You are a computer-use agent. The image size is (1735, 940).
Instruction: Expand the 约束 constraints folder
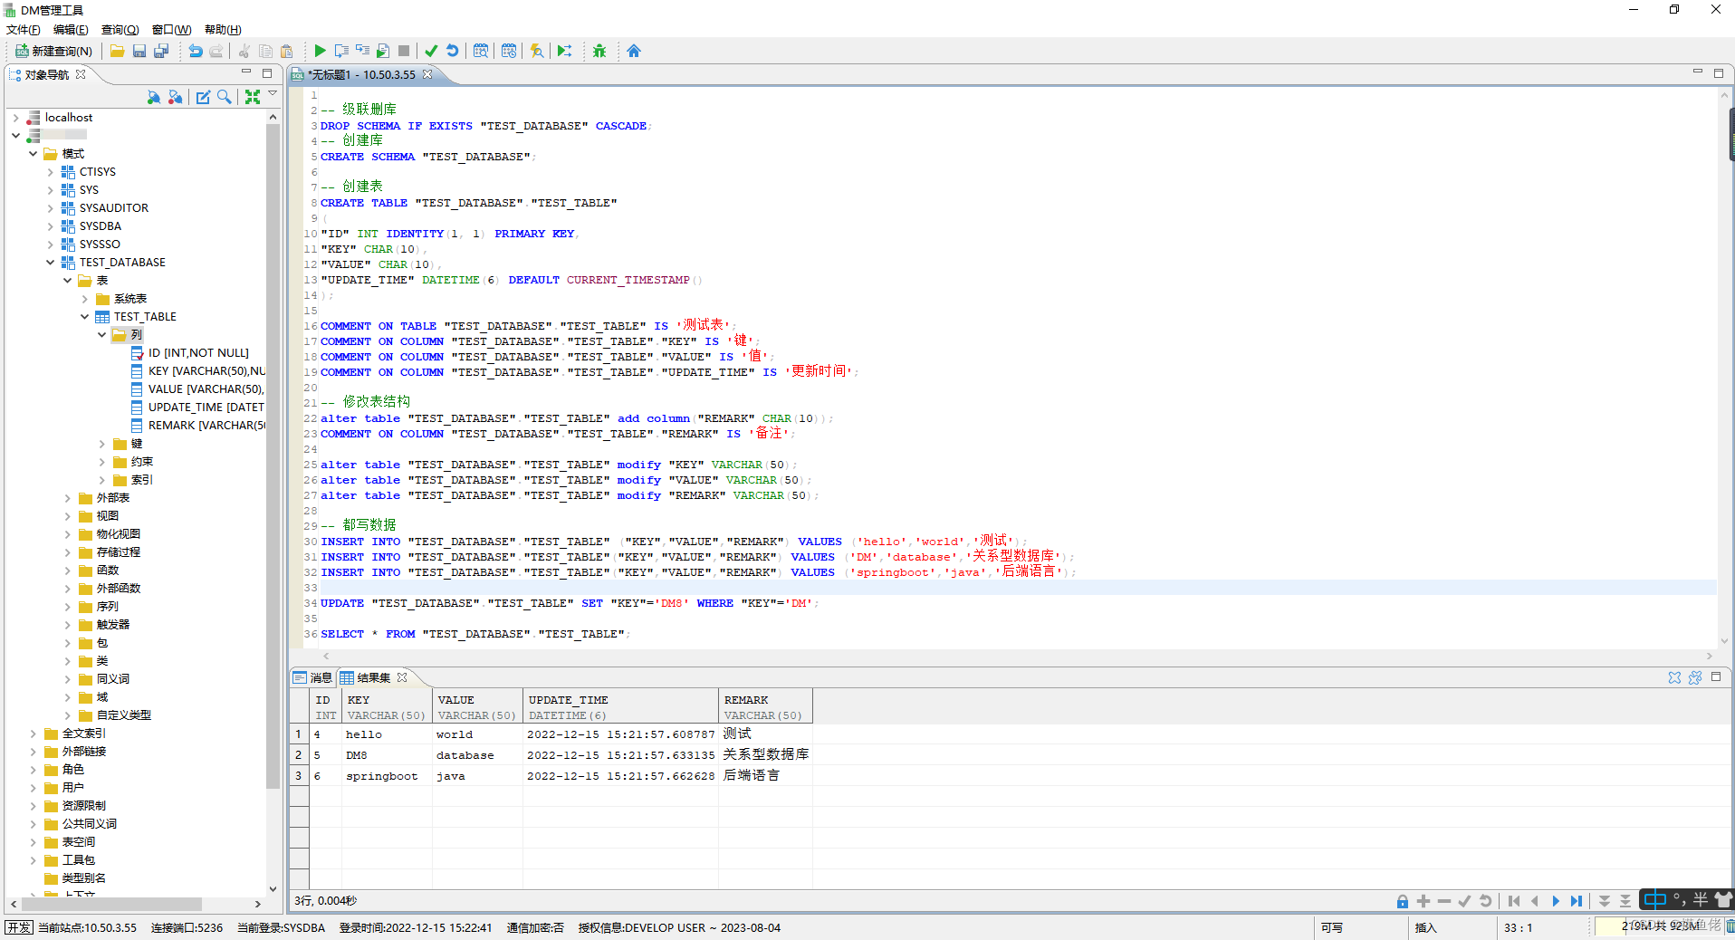tap(101, 462)
